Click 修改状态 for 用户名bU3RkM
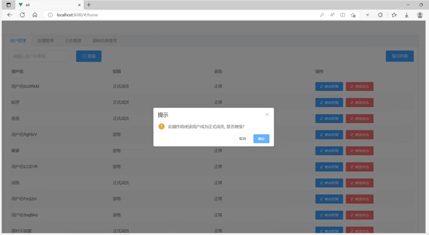The height and width of the screenshot is (235, 429). pos(360,86)
